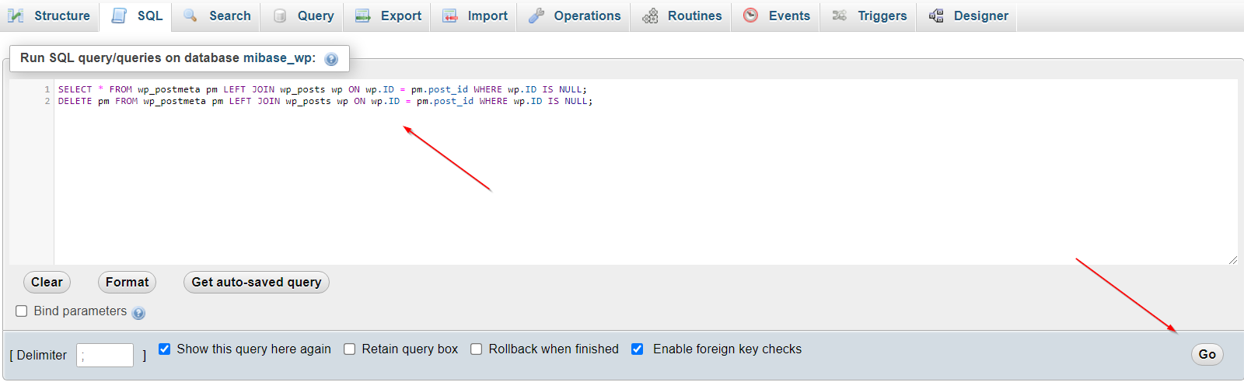The image size is (1244, 389).
Task: Click the Query tab icon
Action: click(x=280, y=16)
